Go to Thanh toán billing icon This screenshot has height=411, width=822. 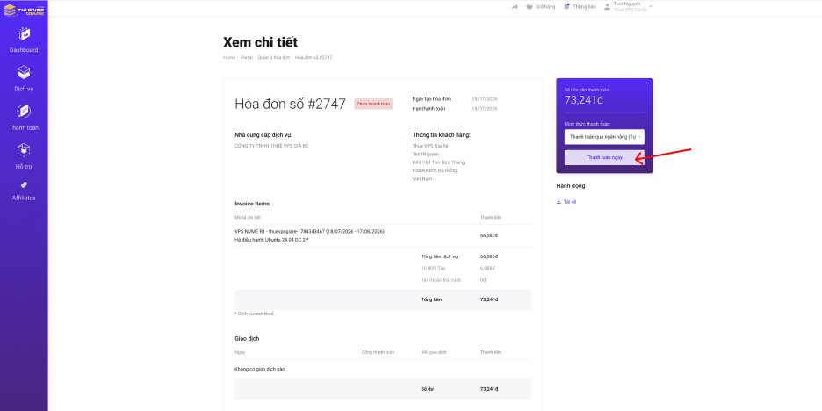click(24, 112)
